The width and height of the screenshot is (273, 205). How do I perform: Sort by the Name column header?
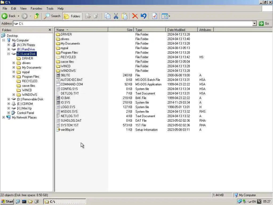tap(82, 30)
